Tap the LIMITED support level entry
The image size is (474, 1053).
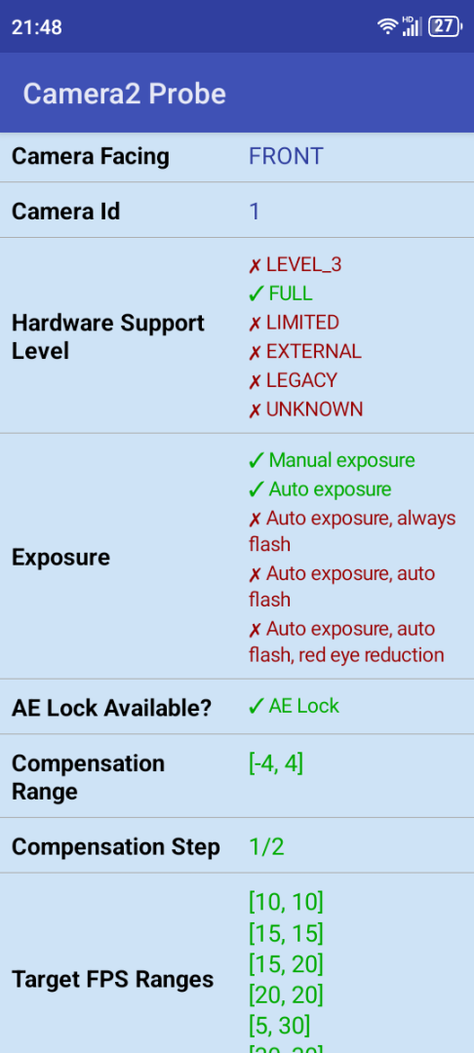point(295,323)
